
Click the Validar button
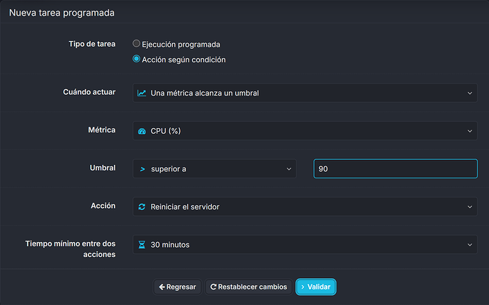[x=316, y=287]
